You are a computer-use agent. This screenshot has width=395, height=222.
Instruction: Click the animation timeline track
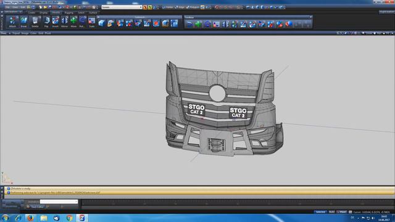point(238,202)
